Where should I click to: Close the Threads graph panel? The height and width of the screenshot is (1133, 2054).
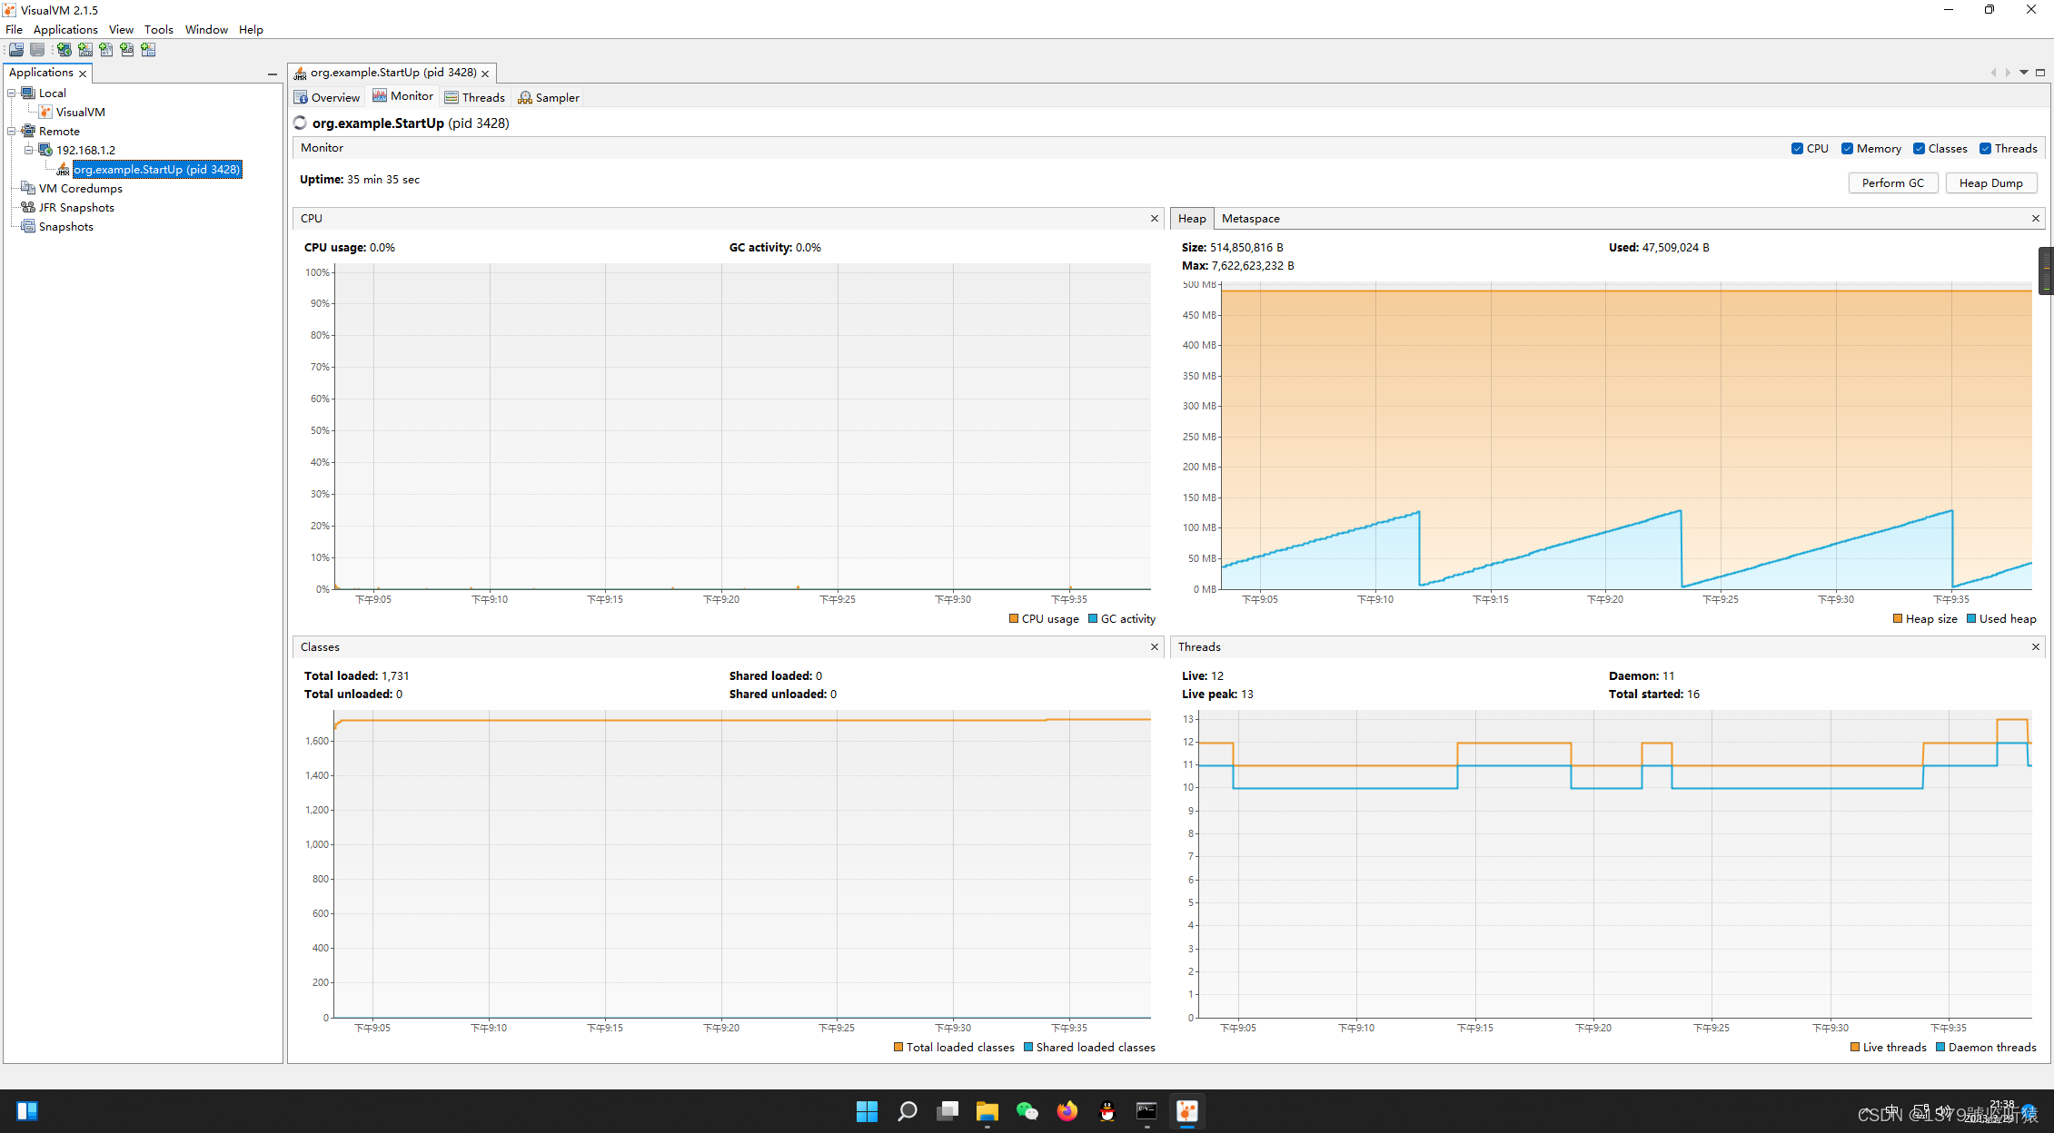tap(2036, 647)
